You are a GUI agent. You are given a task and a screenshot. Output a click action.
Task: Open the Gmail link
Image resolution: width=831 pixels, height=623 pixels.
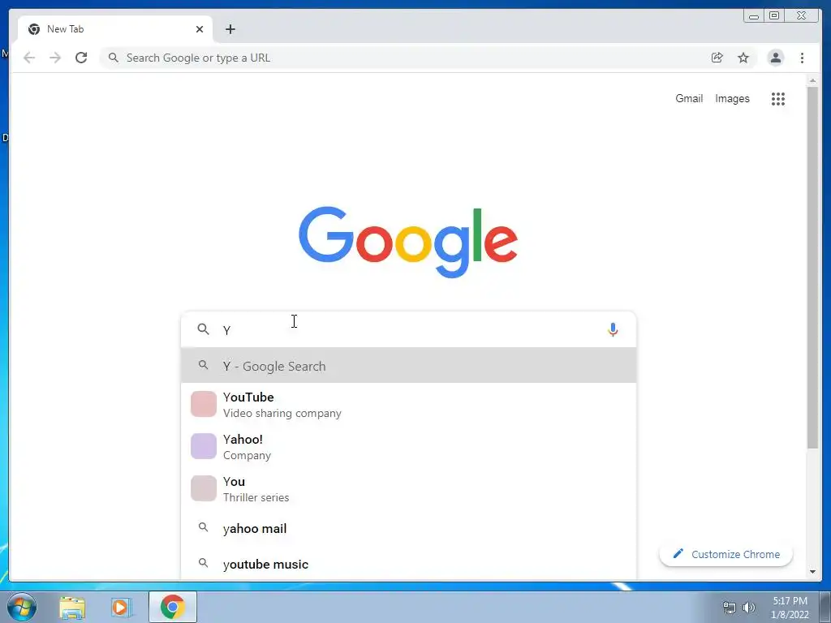(689, 98)
